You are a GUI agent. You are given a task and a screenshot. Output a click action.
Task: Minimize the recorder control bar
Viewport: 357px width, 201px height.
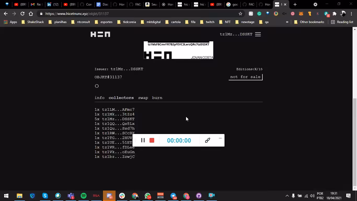tap(220, 138)
